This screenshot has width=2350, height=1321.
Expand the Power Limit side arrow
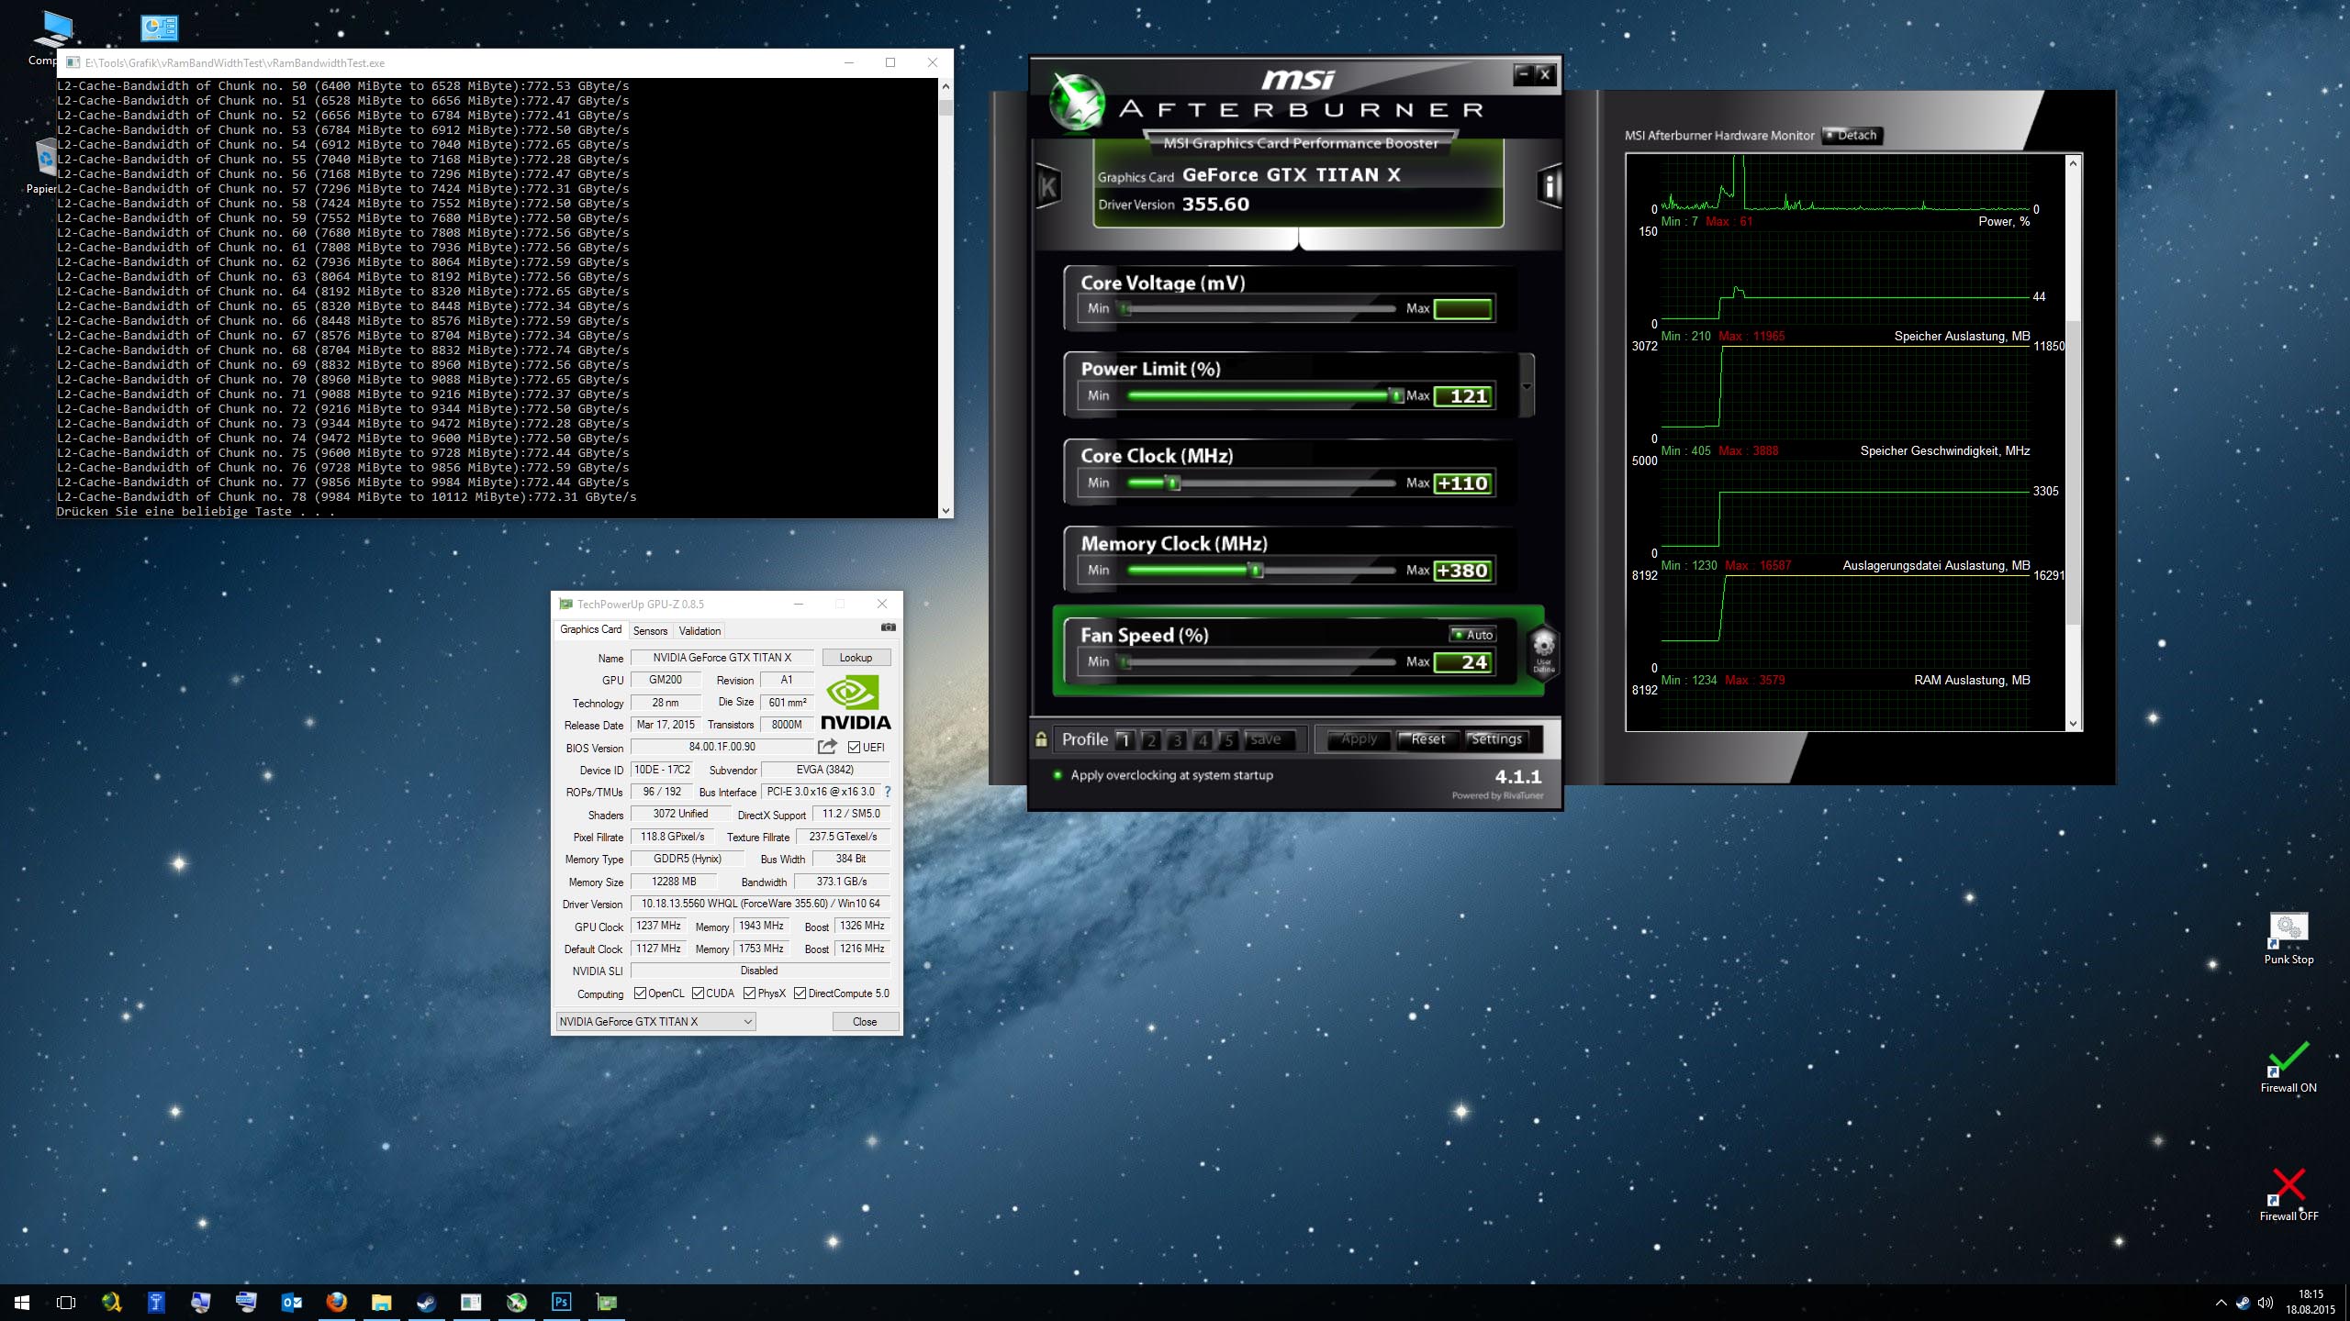point(1527,386)
